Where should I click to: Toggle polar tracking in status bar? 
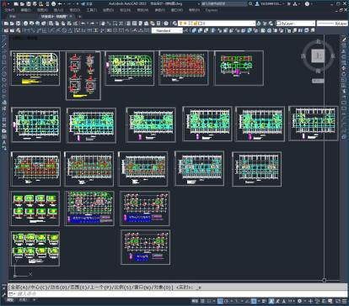(227, 301)
